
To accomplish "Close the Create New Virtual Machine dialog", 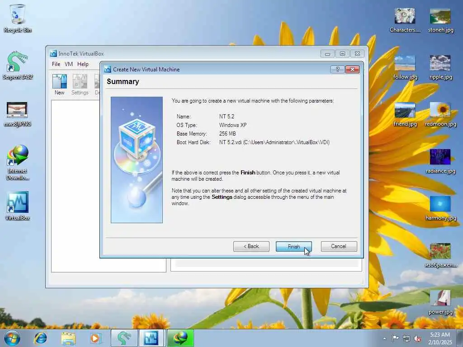I will (353, 69).
